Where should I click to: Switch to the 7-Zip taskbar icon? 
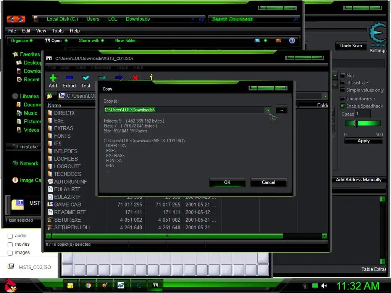pyautogui.click(x=155, y=285)
